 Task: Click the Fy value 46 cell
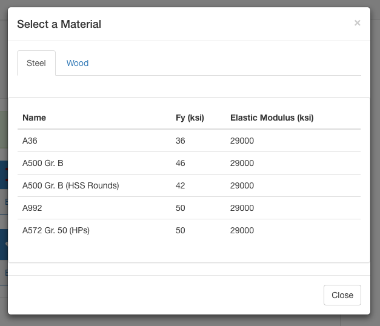[181, 163]
